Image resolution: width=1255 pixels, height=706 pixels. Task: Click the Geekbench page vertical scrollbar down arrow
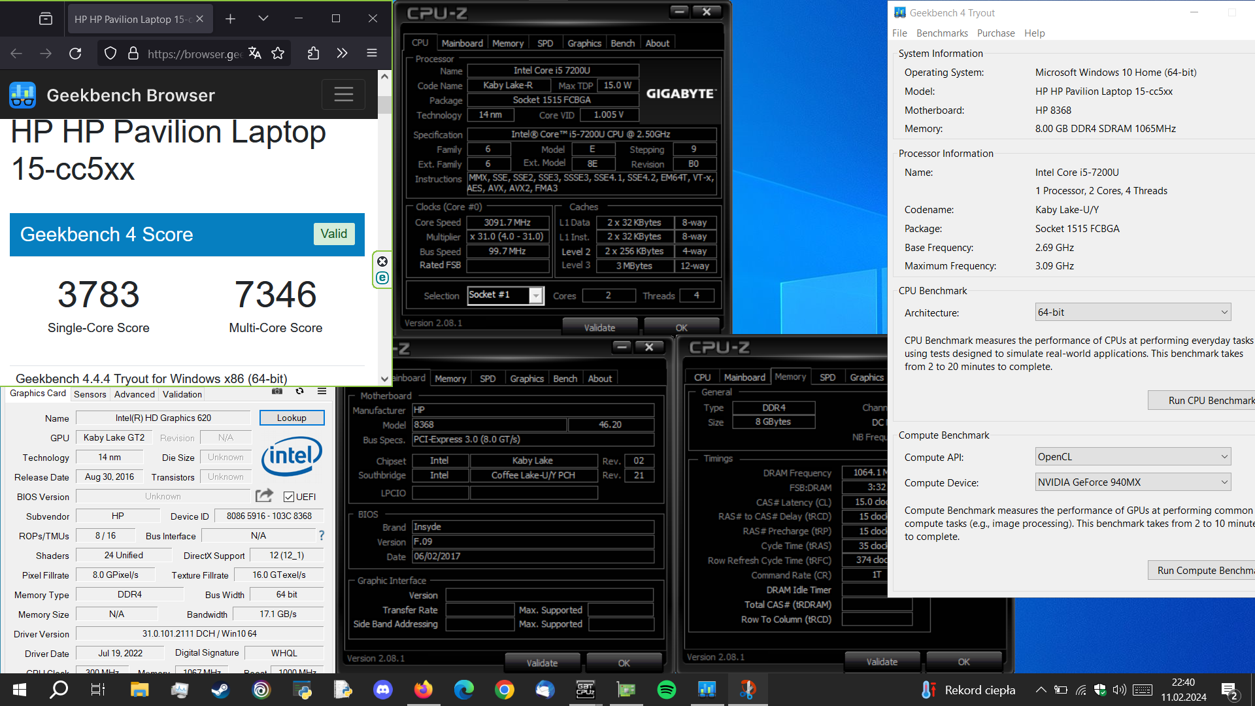(x=384, y=378)
